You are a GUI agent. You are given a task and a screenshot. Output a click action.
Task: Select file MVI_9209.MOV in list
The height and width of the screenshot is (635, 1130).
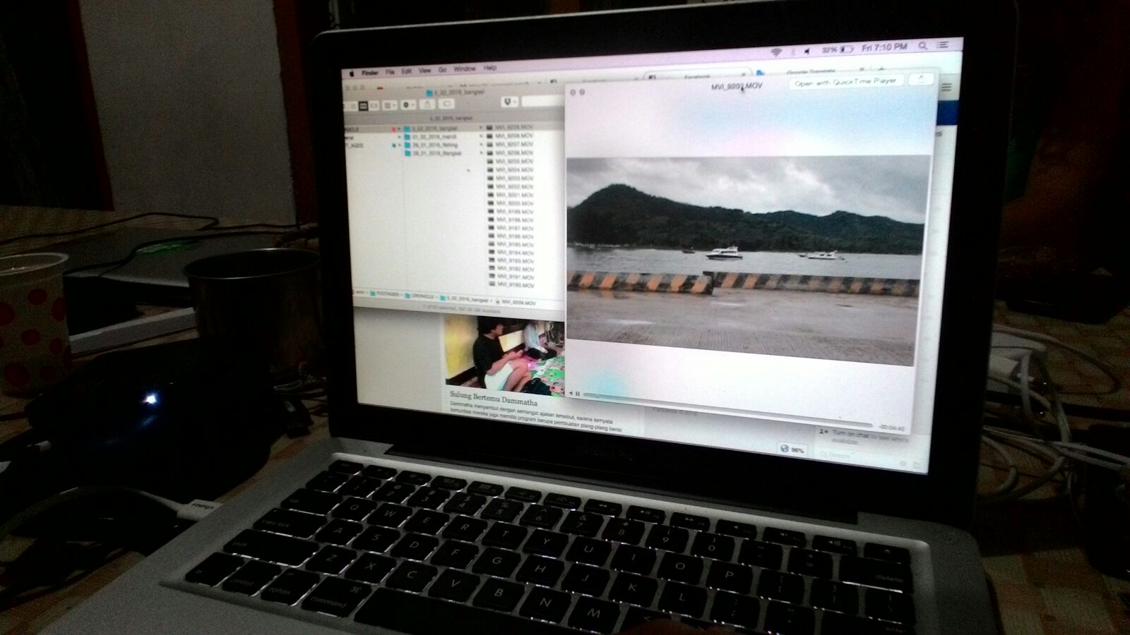[510, 127]
